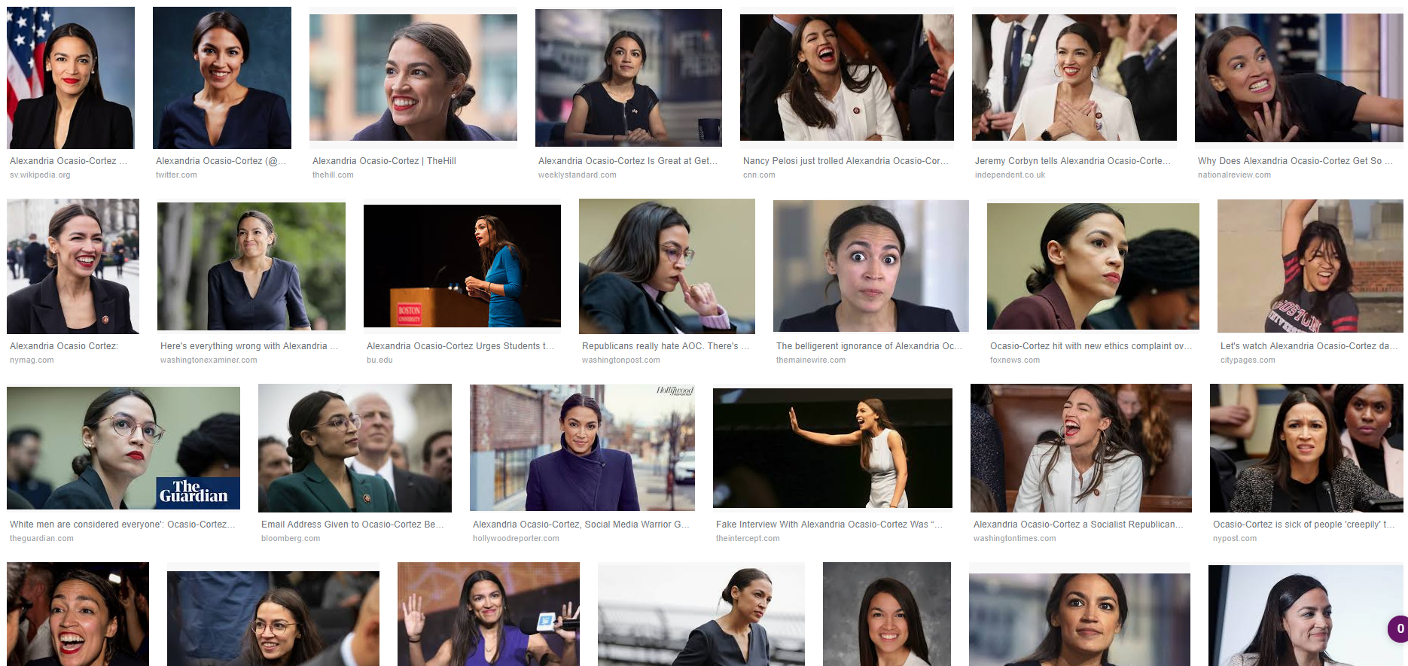Open the nypost.com result image
1408x666 pixels.
pyautogui.click(x=1306, y=449)
